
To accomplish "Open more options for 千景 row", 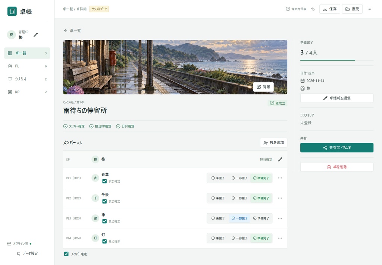I will pyautogui.click(x=280, y=198).
